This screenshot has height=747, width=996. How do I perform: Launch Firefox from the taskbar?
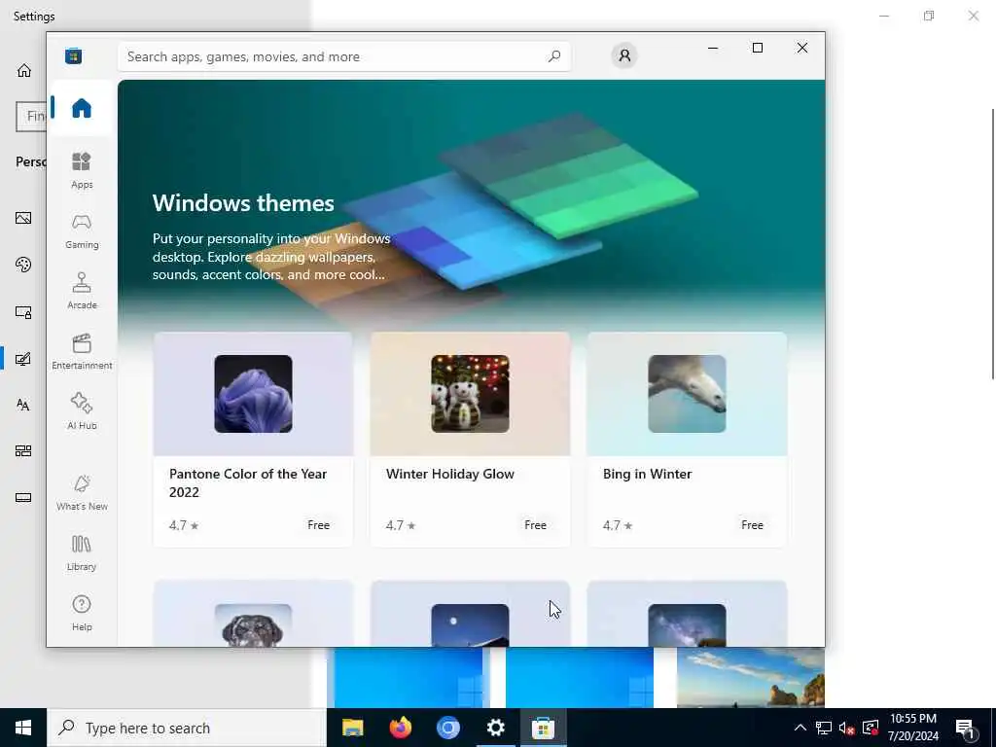(x=400, y=728)
